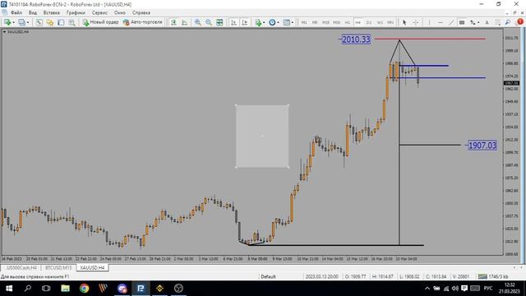Viewport: 526px width, 296px height.
Task: Select the Text (A) drawing tool
Action: pyautogui.click(x=487, y=22)
